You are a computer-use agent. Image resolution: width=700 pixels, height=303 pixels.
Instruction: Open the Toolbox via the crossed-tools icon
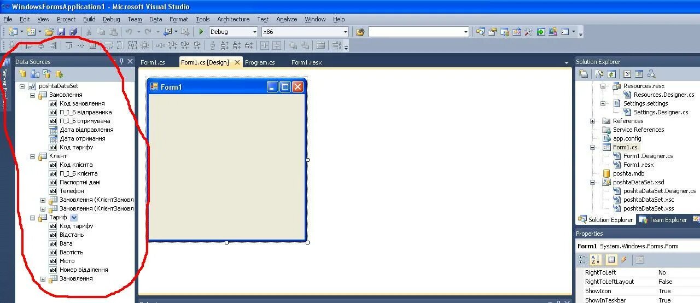click(x=528, y=32)
